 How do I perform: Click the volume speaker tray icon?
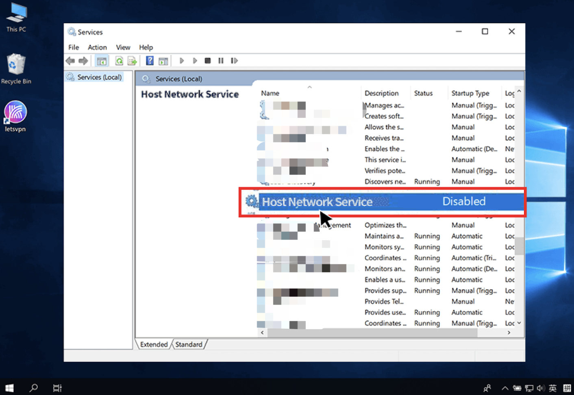(541, 388)
